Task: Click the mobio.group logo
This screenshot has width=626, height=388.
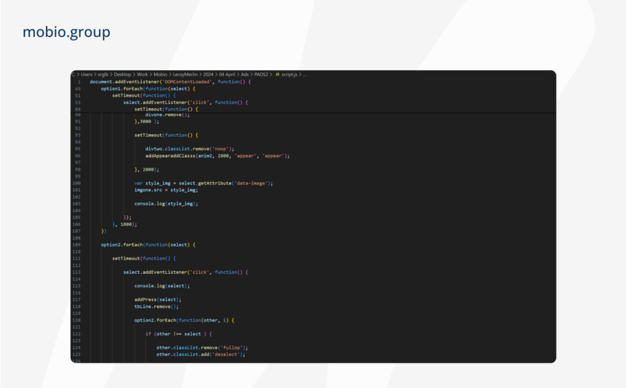Action: click(x=67, y=32)
